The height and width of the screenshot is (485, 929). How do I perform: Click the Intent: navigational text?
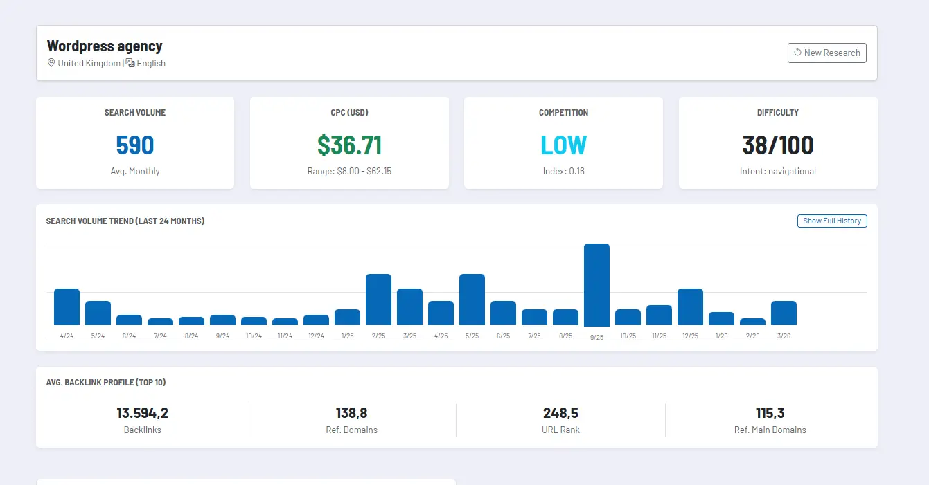pyautogui.click(x=778, y=171)
